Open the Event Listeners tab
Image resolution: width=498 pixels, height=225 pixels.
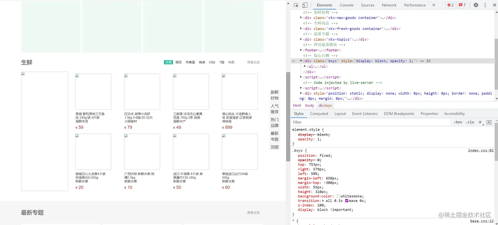tap(365, 114)
